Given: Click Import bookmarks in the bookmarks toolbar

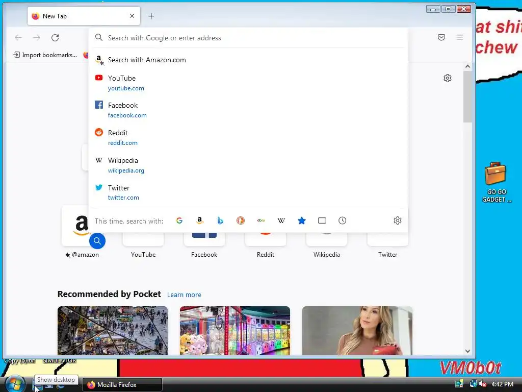Looking at the screenshot, I should [45, 55].
